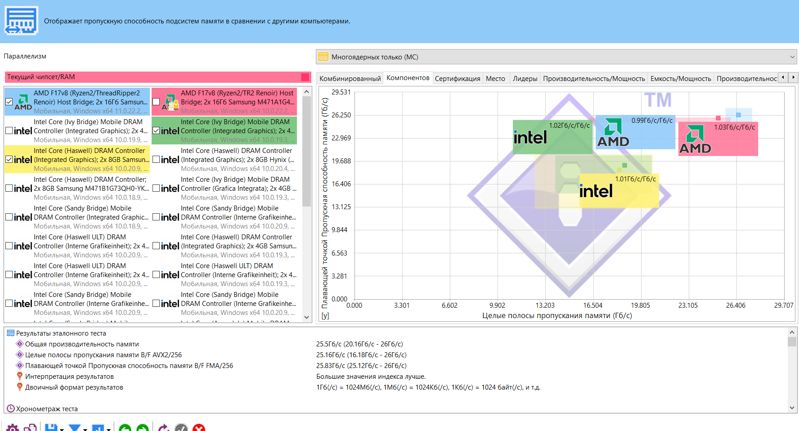
Task: Click the blue chart icon in bottom toolbar
Action: (98, 428)
